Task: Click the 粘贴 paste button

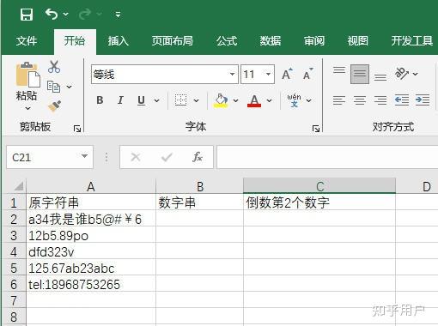Action: pyautogui.click(x=27, y=87)
